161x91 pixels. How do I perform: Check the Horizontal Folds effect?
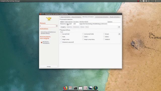click(x=83, y=34)
